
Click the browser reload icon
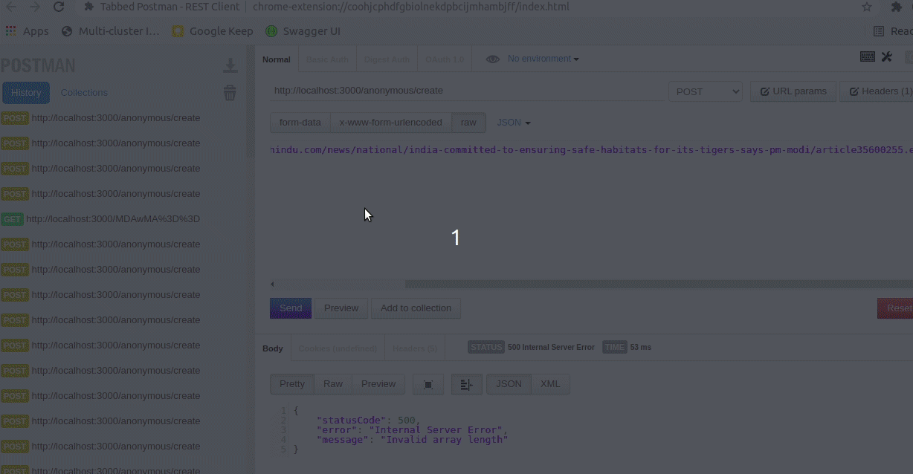(x=59, y=7)
